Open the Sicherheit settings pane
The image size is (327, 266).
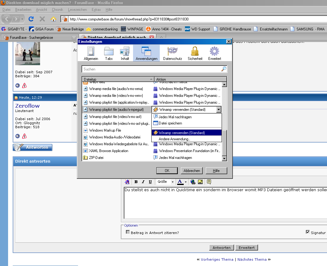(x=195, y=53)
